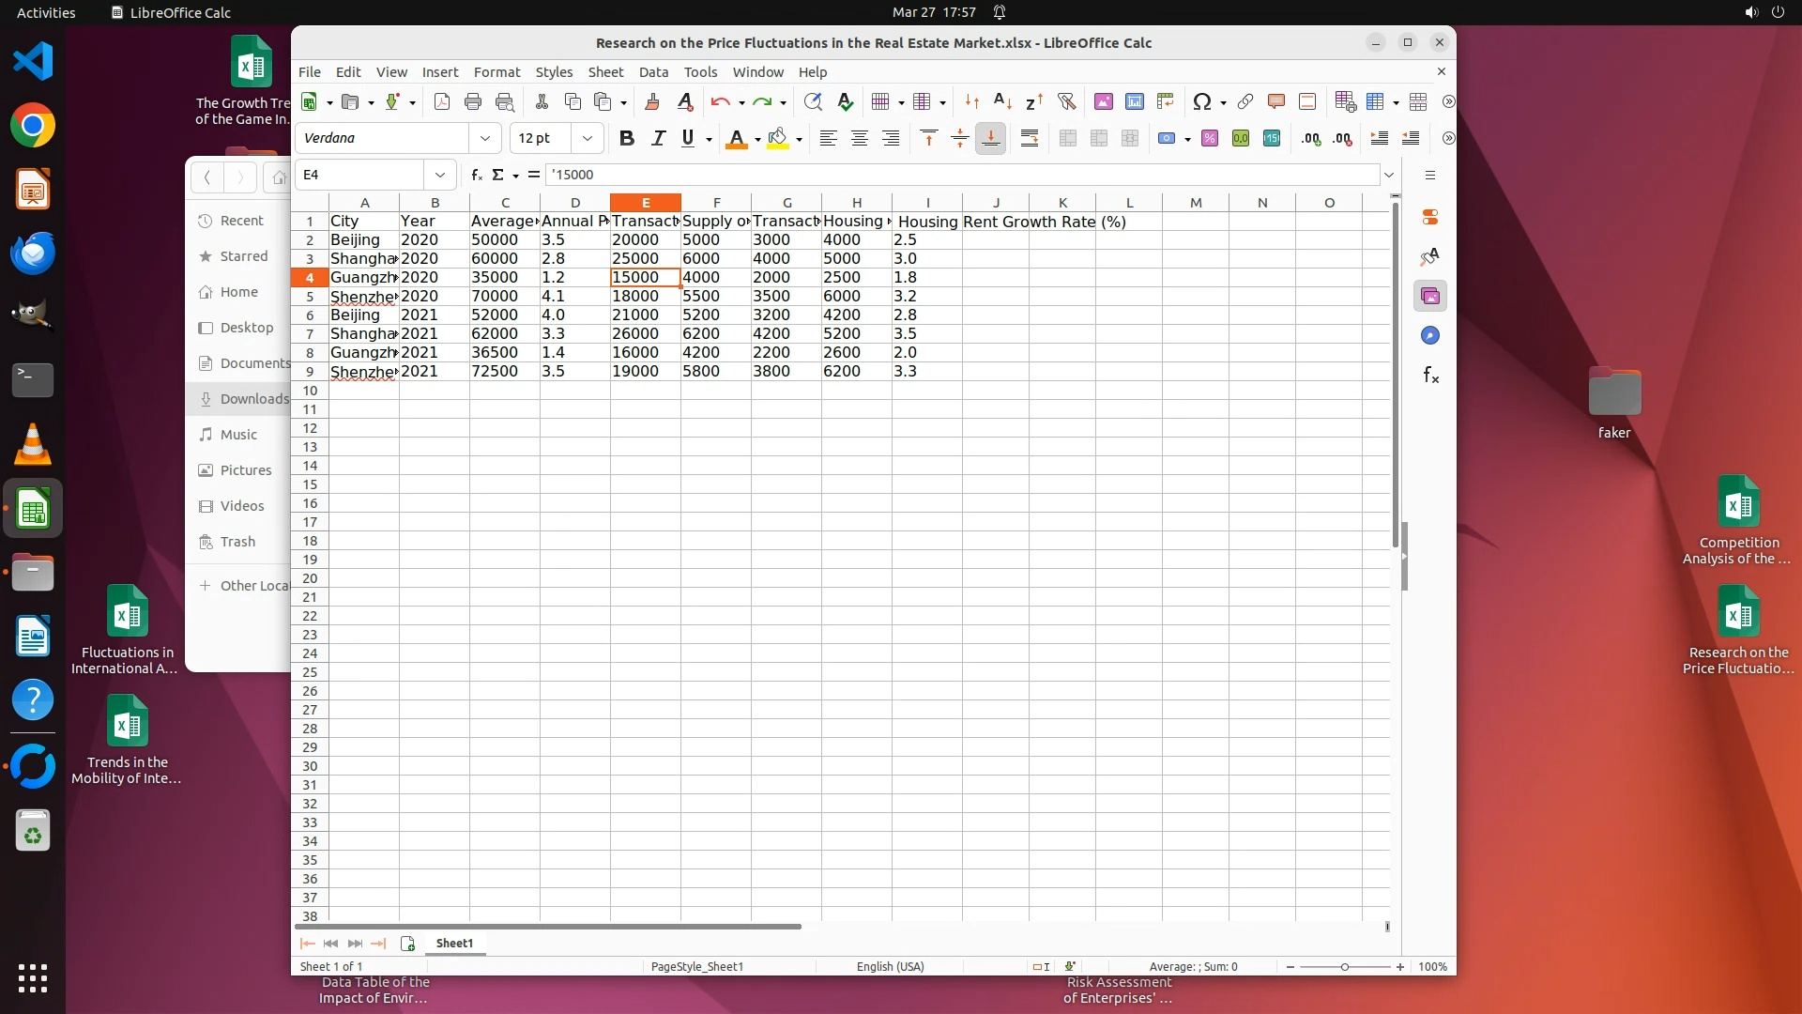Screen dimensions: 1802x1014
Task: Open the Data menu
Action: (x=653, y=72)
